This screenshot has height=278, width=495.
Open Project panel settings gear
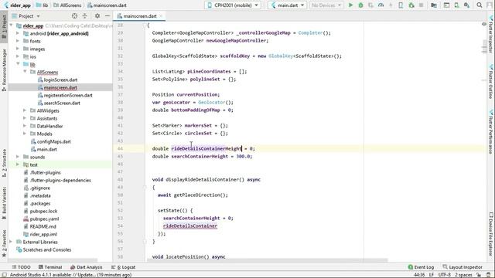(97, 15)
